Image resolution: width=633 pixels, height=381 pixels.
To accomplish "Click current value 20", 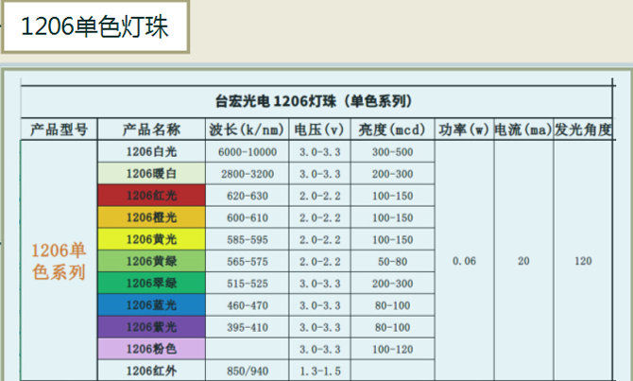I will pos(523,261).
